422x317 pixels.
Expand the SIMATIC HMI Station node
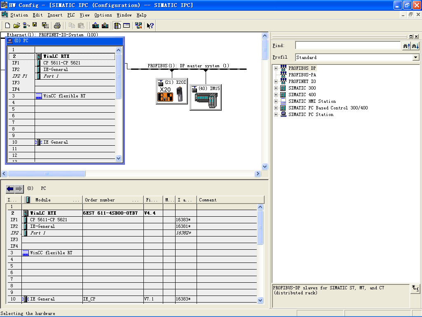click(x=276, y=102)
